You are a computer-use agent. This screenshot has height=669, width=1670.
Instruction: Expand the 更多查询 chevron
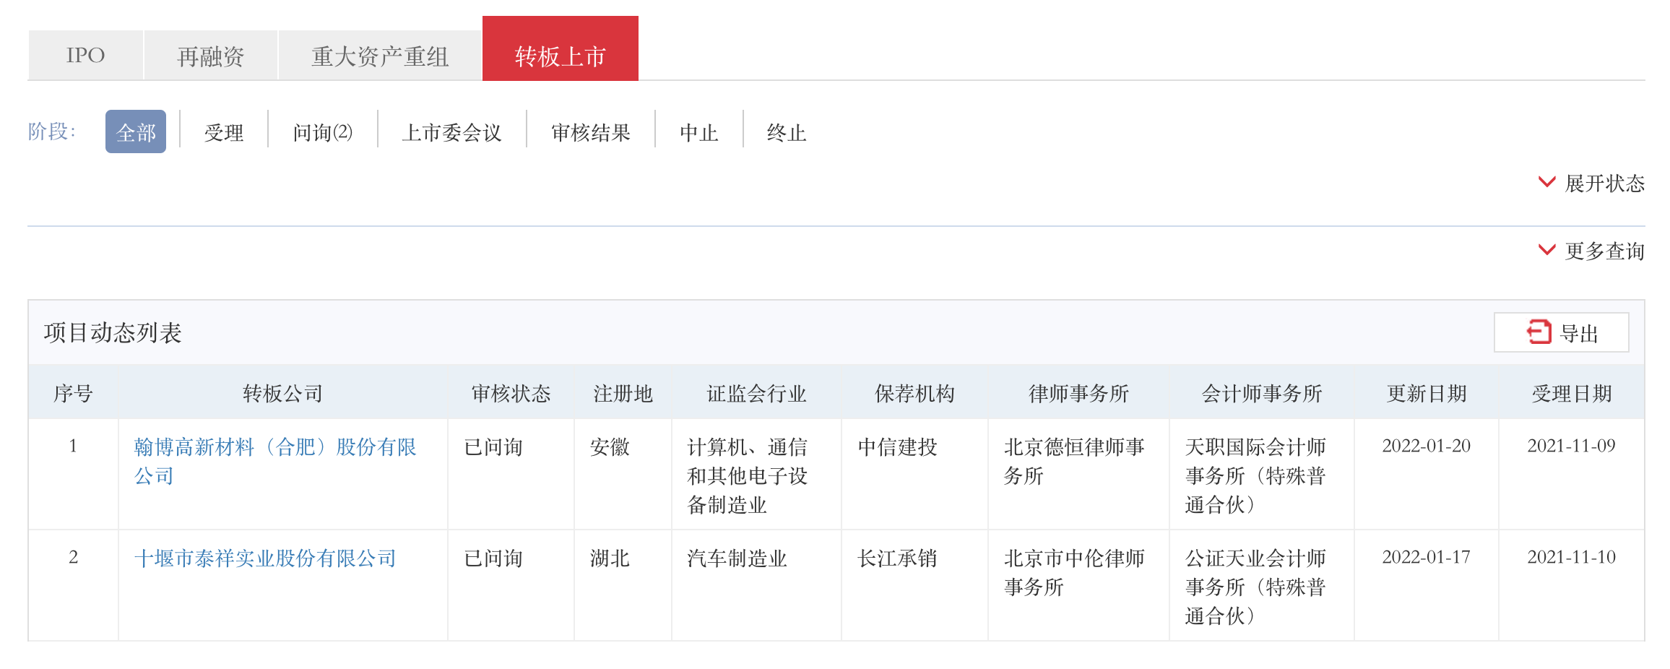(1546, 250)
